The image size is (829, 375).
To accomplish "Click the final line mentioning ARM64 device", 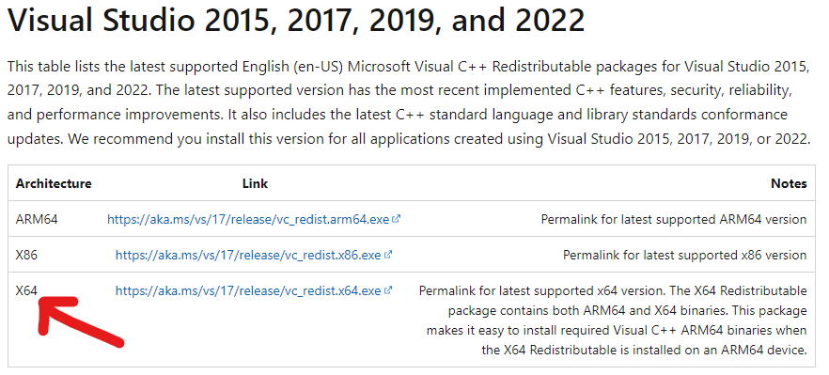I will click(x=645, y=350).
